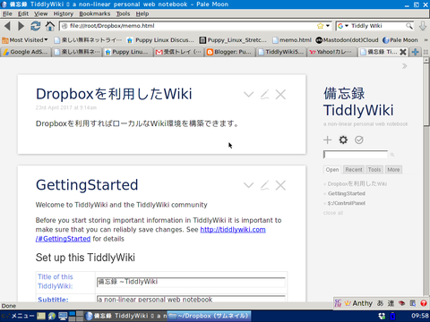
Task: Click the Title of this TiddlyWiki label link
Action: pyautogui.click(x=56, y=282)
